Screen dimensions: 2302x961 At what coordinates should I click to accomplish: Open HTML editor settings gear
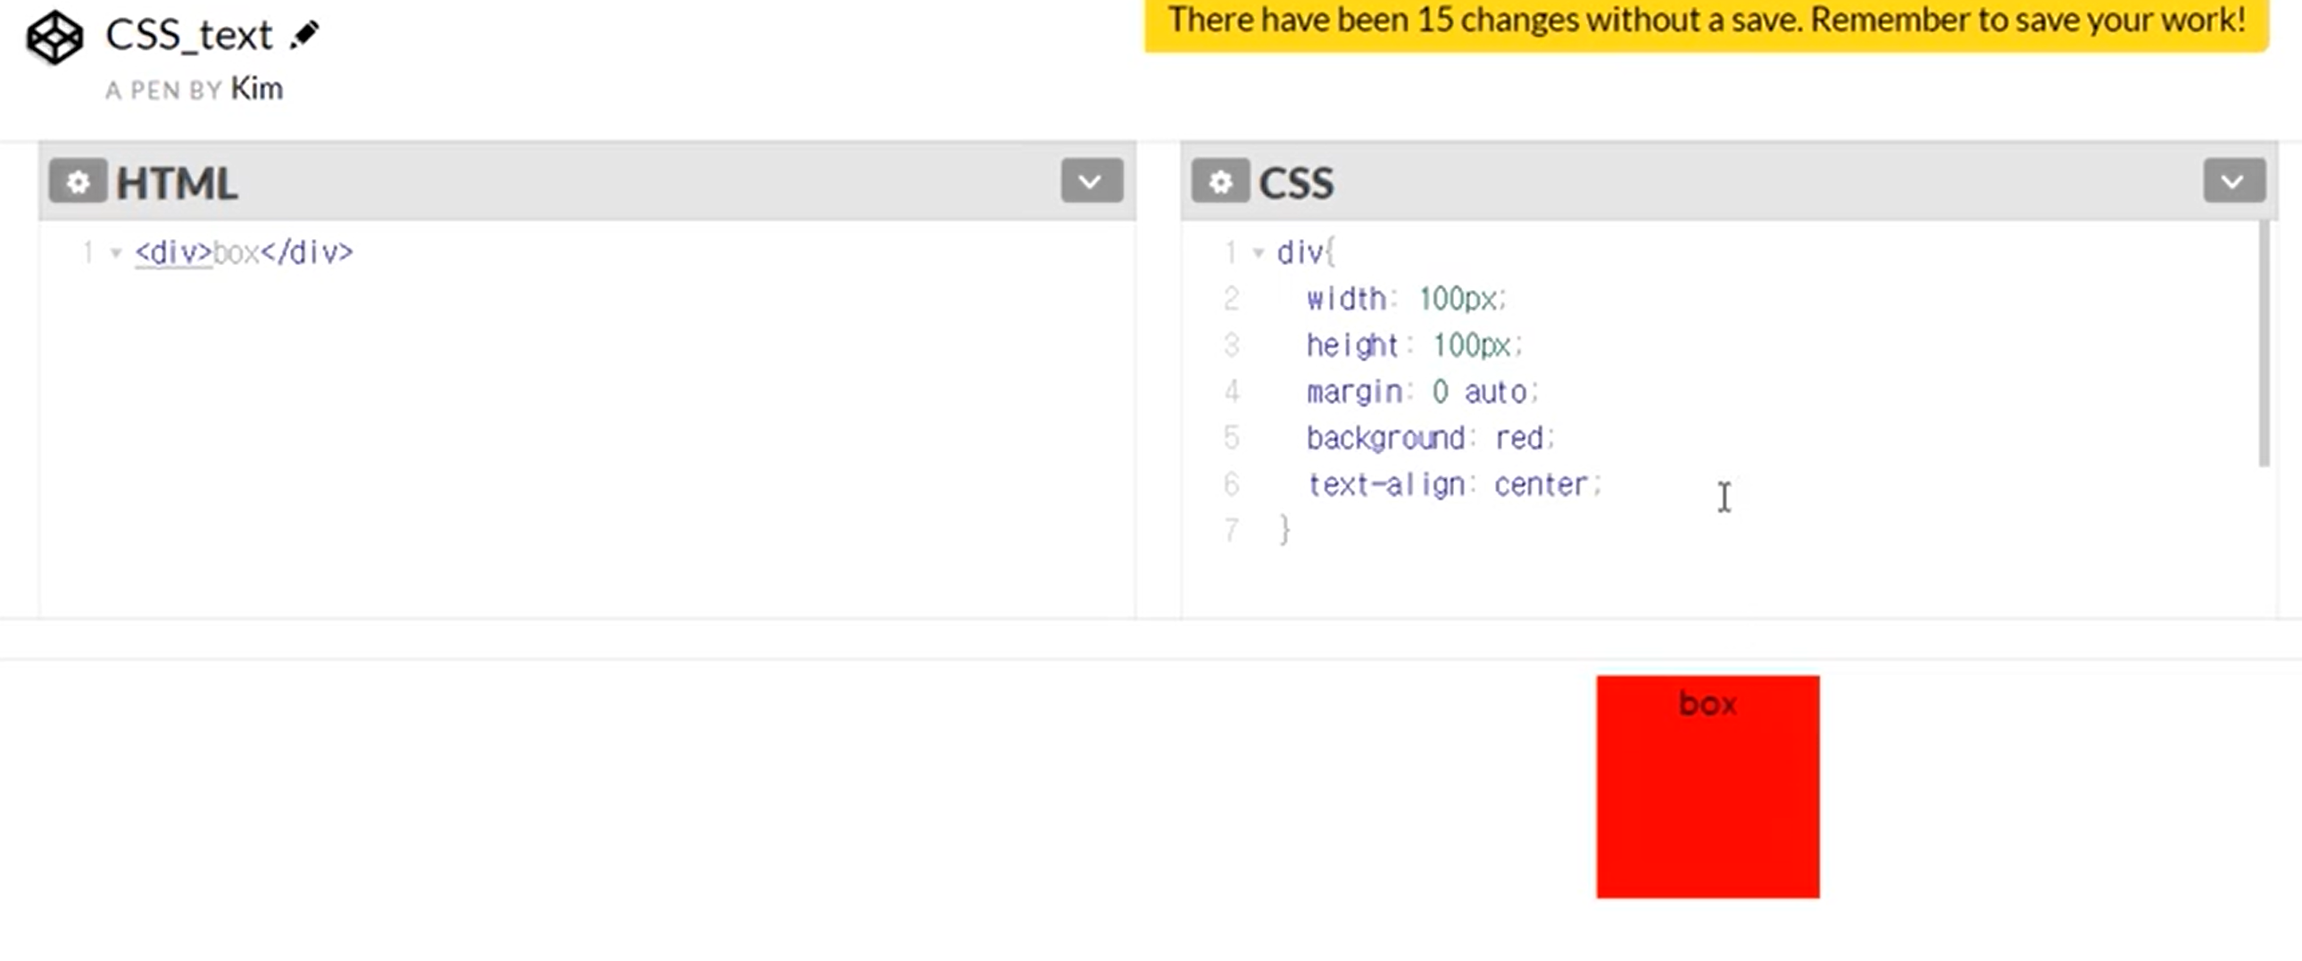(x=78, y=181)
